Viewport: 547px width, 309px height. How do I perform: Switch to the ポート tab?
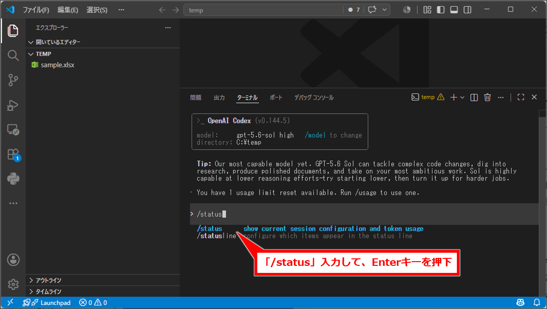tap(276, 98)
